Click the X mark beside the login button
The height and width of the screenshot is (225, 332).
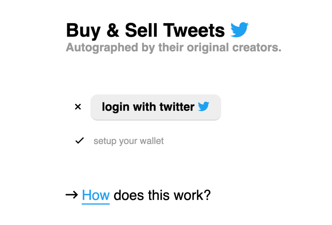78,107
